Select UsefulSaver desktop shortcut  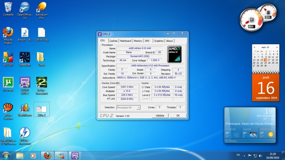tap(25, 110)
